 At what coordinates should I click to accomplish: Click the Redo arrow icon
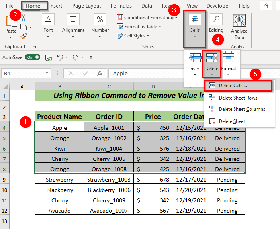(76, 57)
